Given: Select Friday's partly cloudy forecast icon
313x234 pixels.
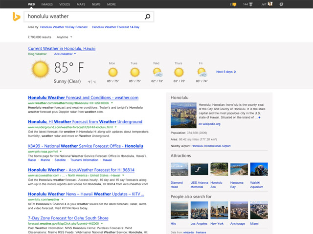Looking at the screenshot, I should pos(202,72).
